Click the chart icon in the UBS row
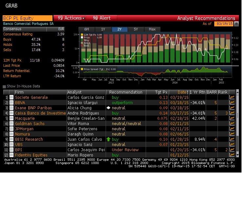This screenshot has width=252, height=201. [x=232, y=145]
